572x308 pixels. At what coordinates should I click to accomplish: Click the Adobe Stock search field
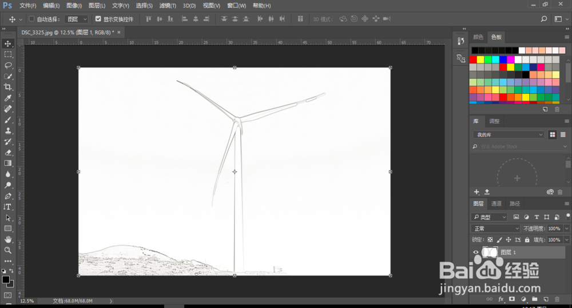[520, 146]
